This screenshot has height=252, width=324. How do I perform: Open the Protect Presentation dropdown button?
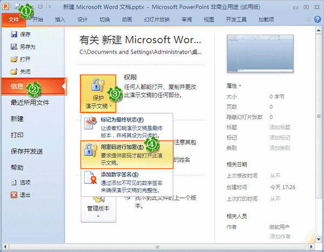98,94
